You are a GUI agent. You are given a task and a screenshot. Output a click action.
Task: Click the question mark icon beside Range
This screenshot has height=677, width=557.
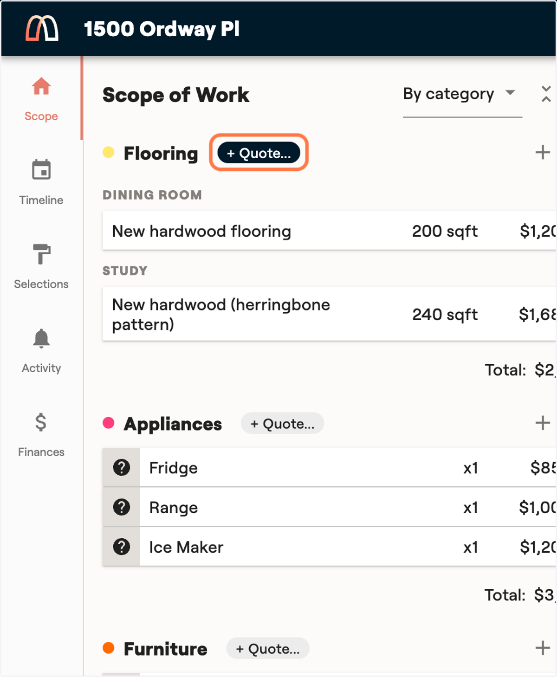coord(122,507)
